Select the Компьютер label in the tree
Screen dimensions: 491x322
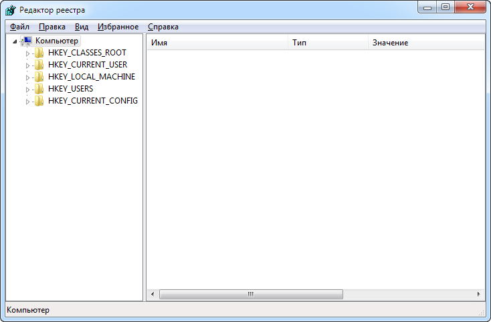57,41
